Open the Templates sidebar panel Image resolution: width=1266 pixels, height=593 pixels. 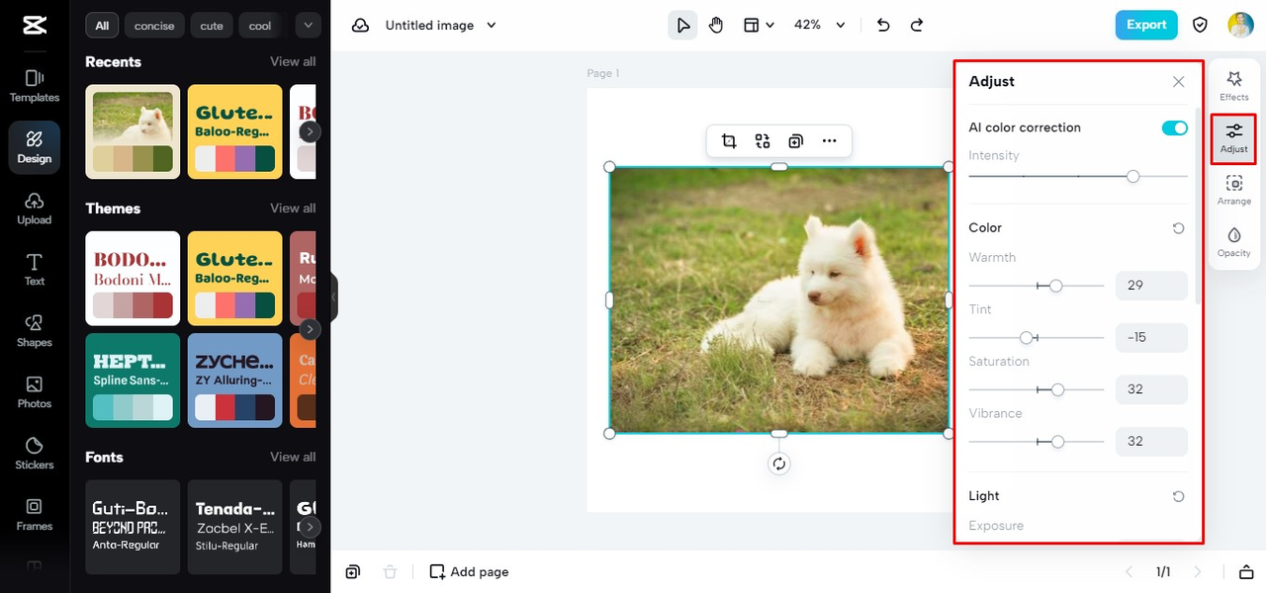tap(35, 86)
